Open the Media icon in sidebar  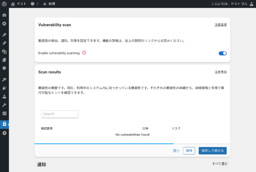4,52
